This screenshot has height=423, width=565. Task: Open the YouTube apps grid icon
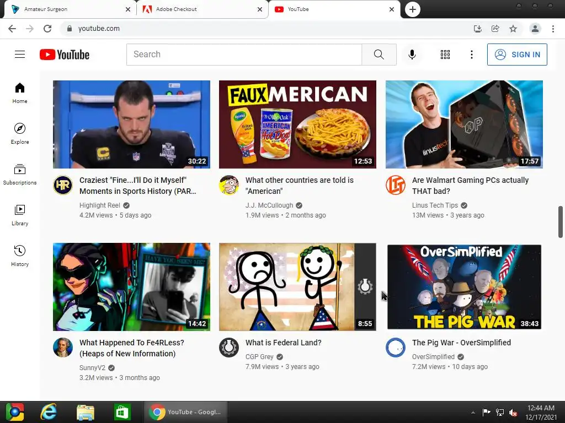pyautogui.click(x=445, y=55)
